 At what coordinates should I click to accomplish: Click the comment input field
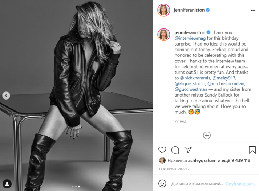197,184
